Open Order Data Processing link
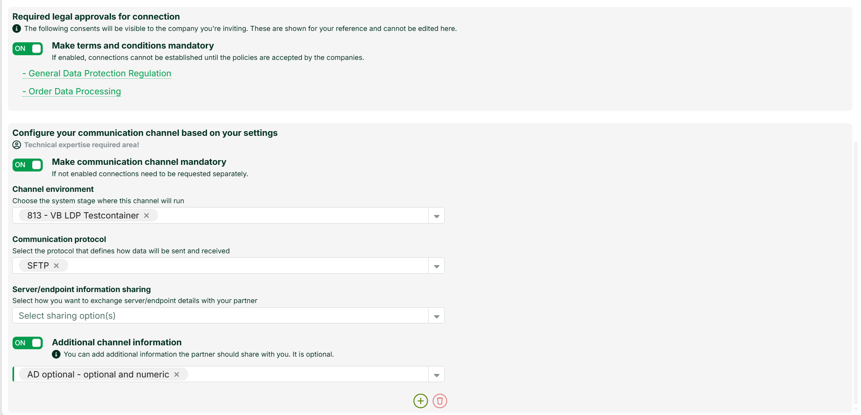The image size is (861, 415). [72, 92]
